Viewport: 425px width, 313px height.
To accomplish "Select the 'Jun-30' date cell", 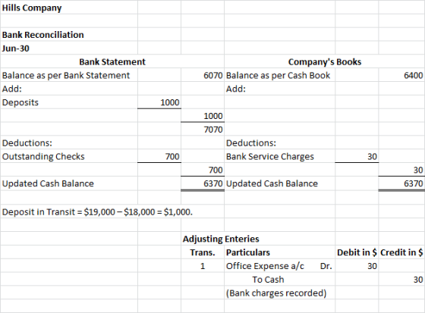I will [15, 49].
